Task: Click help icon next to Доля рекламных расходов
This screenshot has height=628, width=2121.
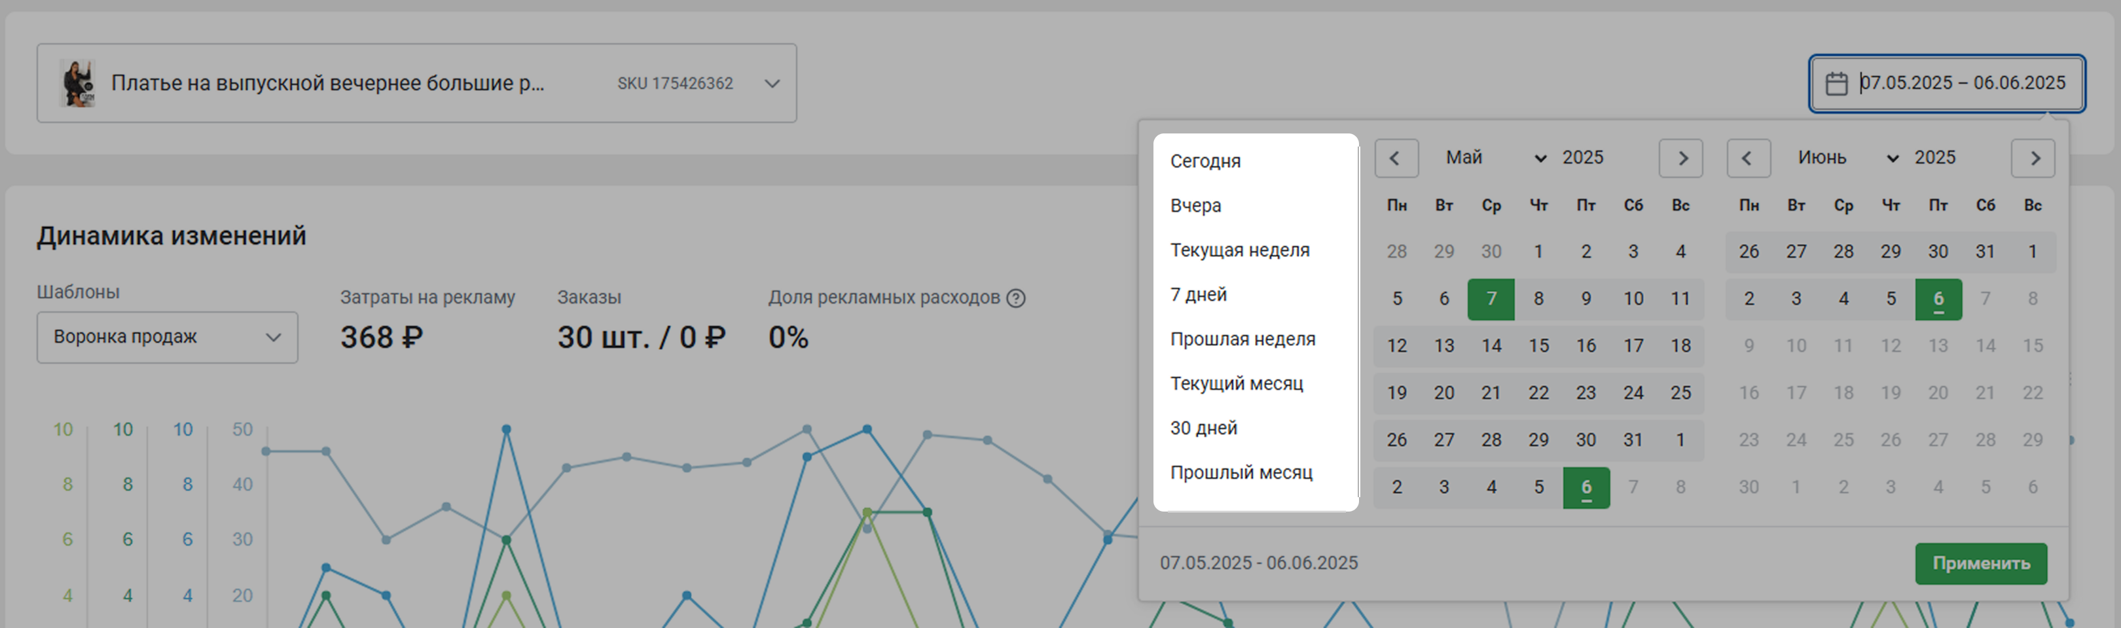Action: click(1016, 298)
